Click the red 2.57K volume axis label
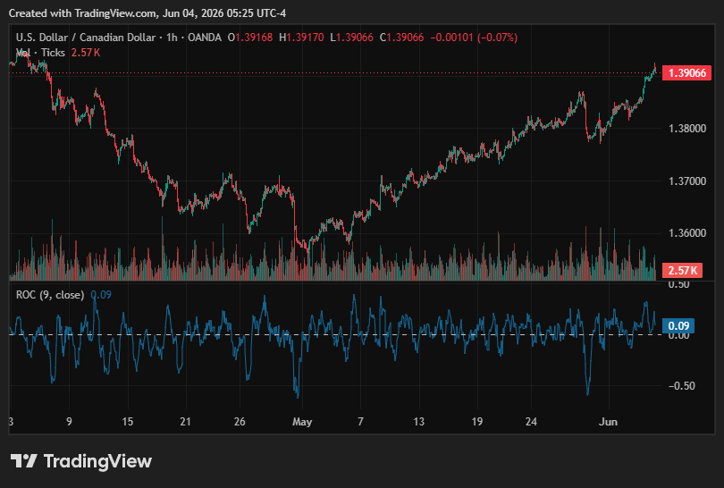Viewport: 724px width, 488px height. click(x=683, y=271)
